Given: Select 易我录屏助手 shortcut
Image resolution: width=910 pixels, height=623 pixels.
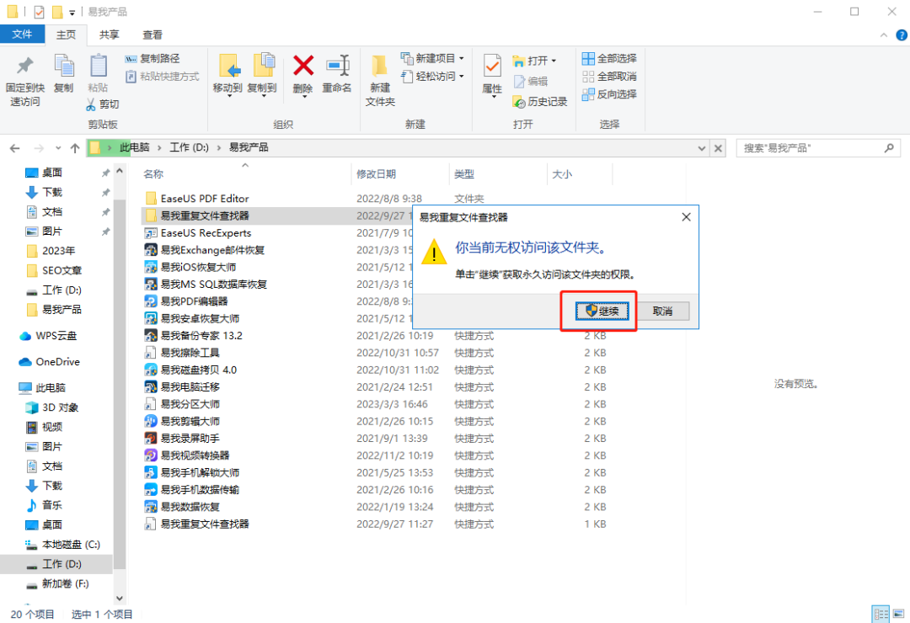Looking at the screenshot, I should tap(182, 438).
